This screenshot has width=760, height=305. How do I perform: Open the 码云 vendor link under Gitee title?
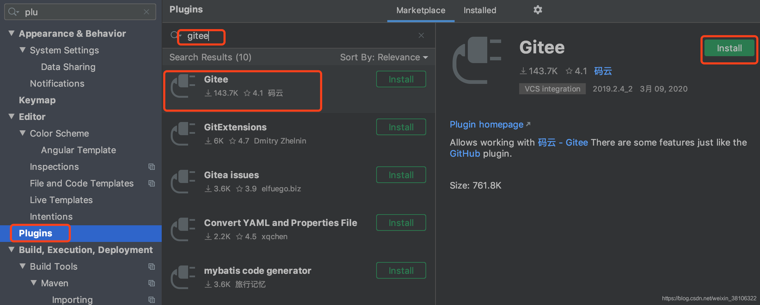(603, 71)
